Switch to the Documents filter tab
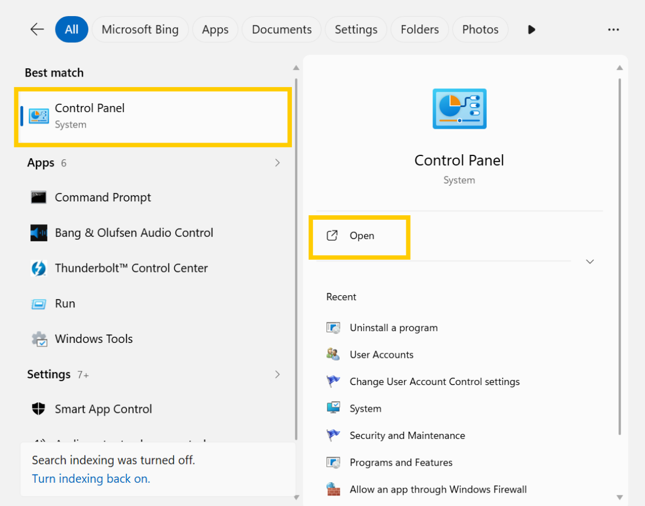The image size is (645, 506). (x=282, y=29)
